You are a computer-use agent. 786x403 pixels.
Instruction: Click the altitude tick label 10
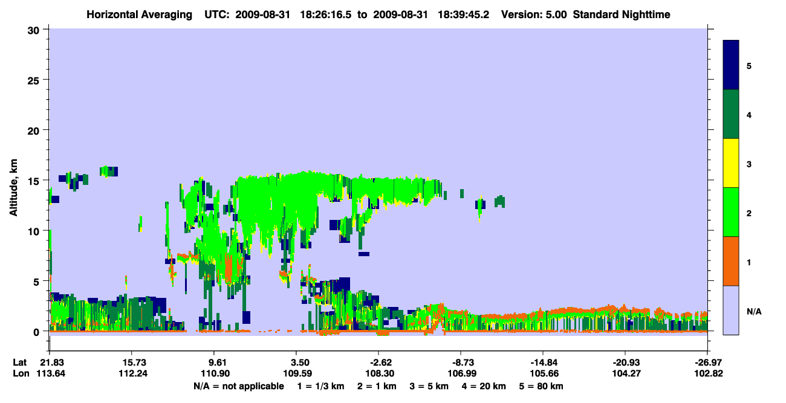pos(35,231)
